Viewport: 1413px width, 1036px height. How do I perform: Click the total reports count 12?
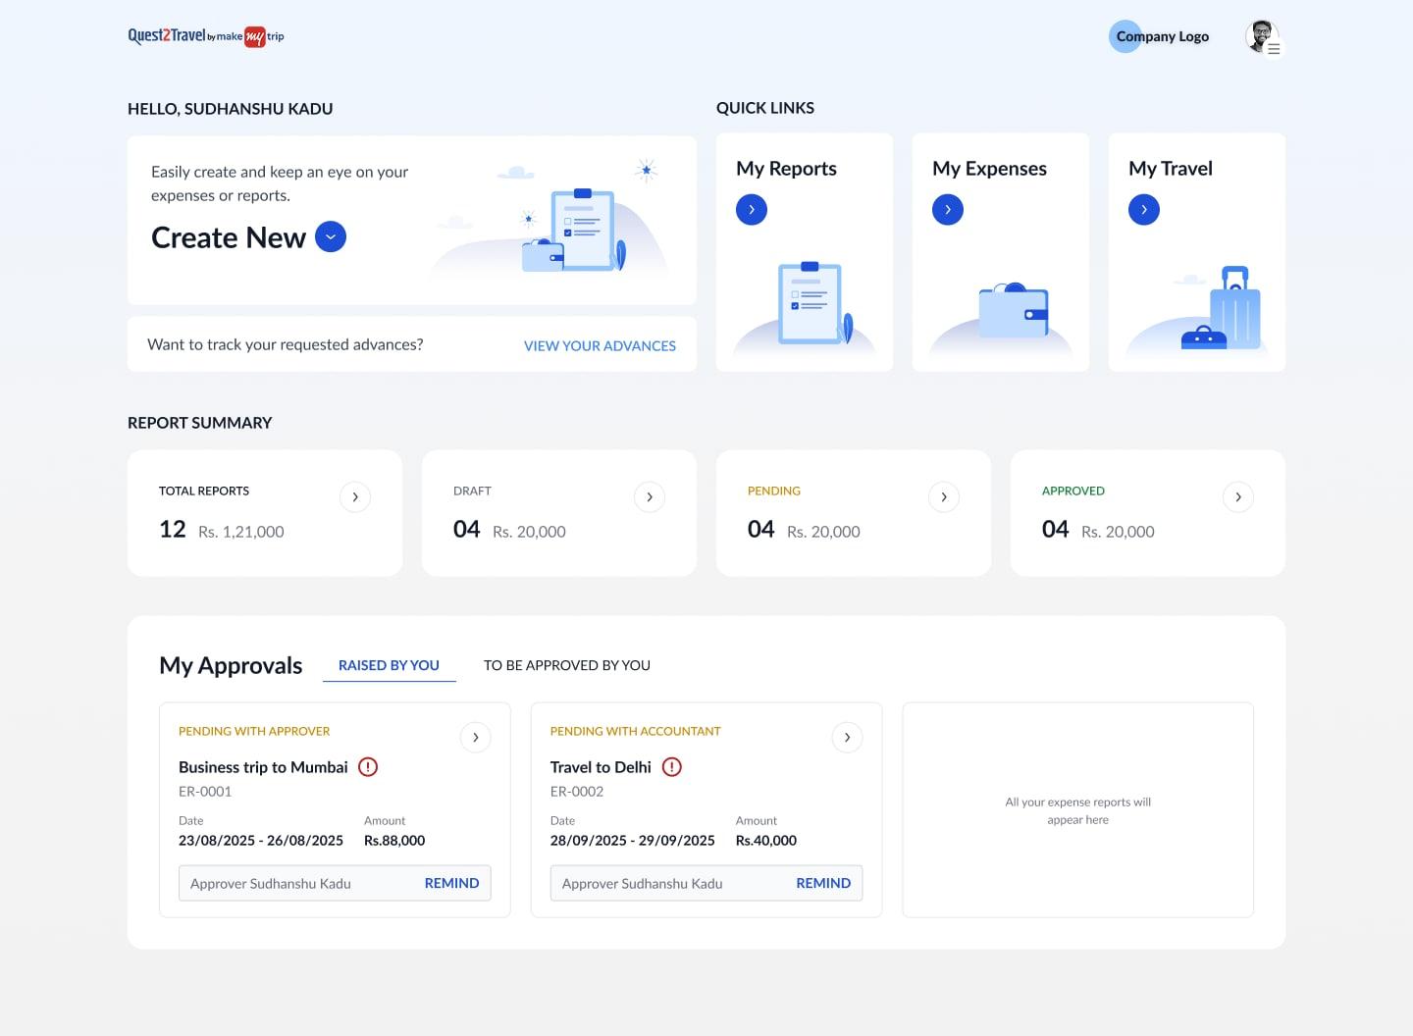tap(173, 530)
